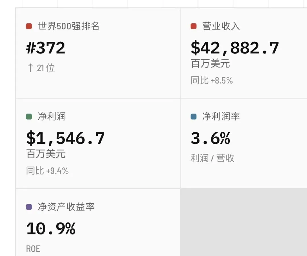Click the up arrow next to 21 位
Image resolution: width=307 pixels, height=256 pixels.
point(30,68)
